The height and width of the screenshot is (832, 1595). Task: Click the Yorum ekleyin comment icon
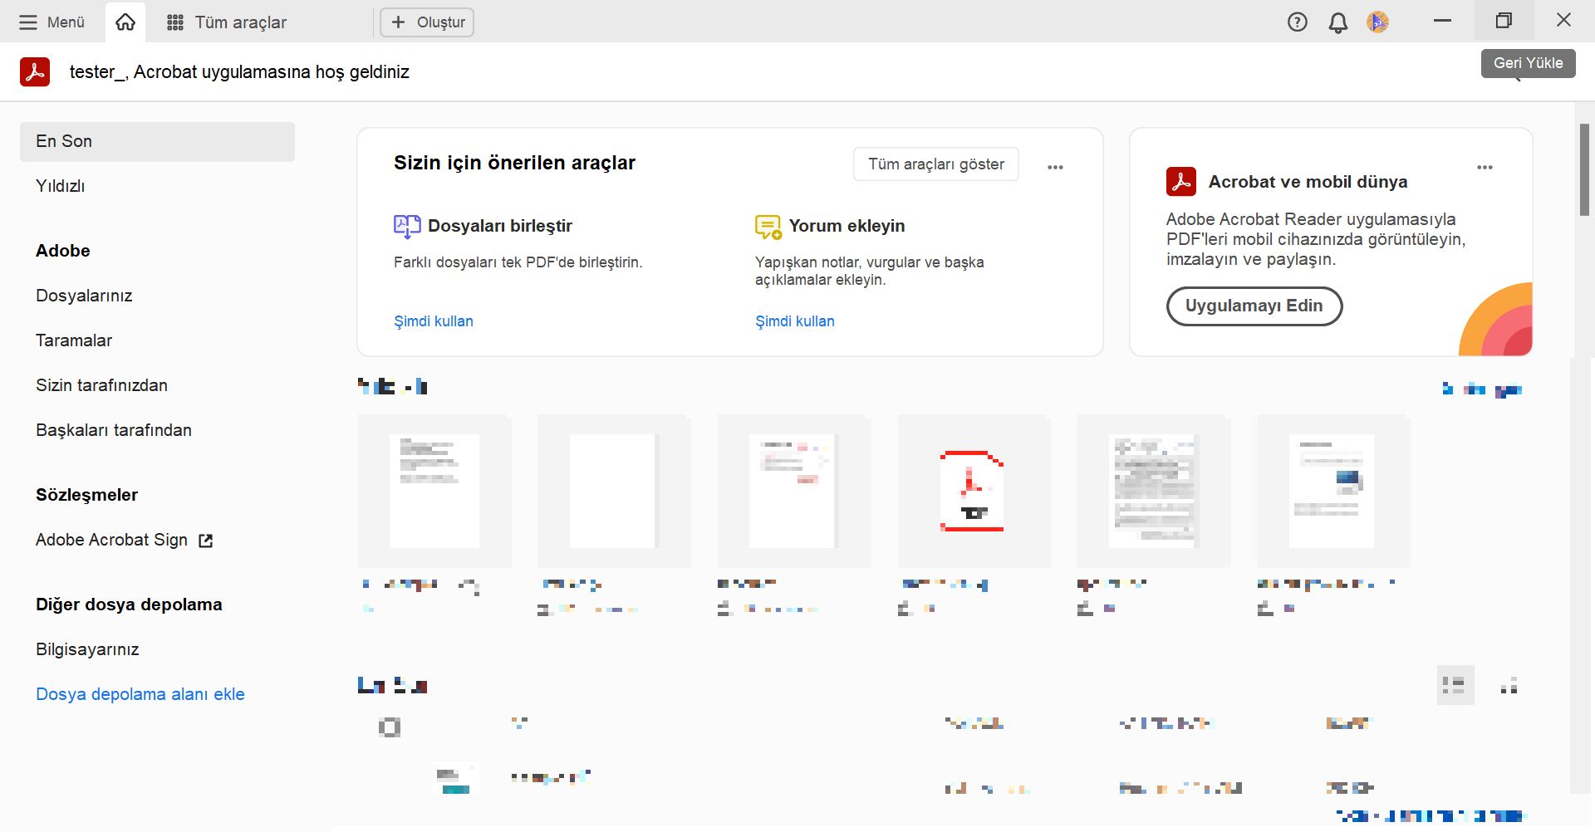(x=768, y=227)
